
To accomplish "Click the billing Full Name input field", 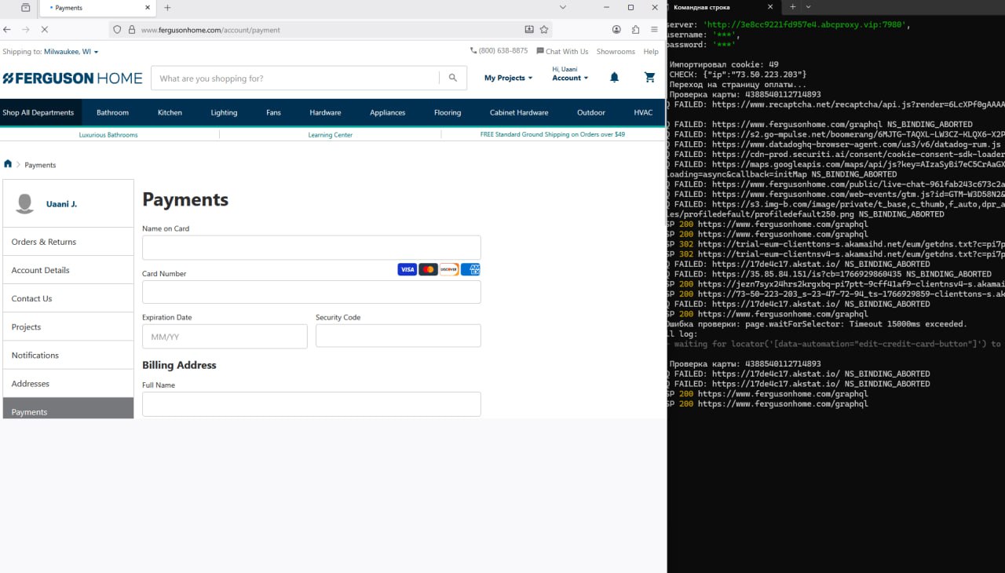I will pyautogui.click(x=312, y=404).
